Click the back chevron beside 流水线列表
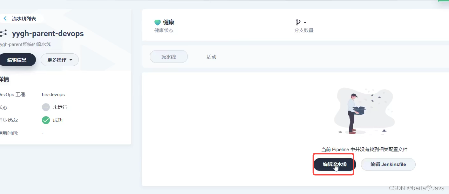449x194 pixels. [x=5, y=19]
